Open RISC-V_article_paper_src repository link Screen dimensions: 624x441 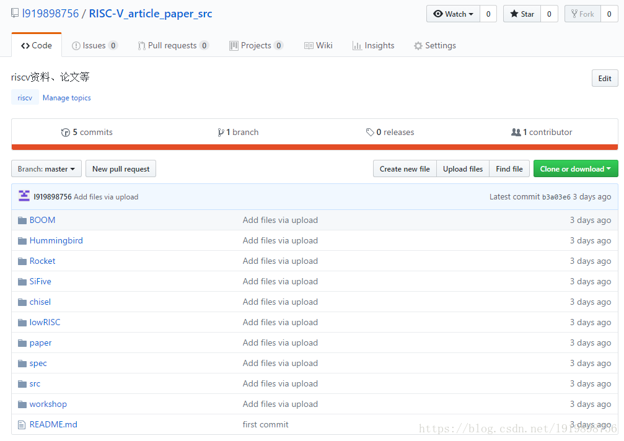(151, 14)
